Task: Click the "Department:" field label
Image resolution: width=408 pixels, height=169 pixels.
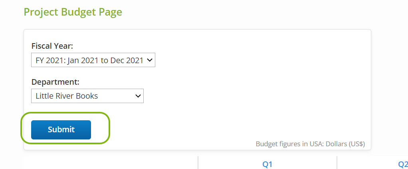Action: point(55,82)
